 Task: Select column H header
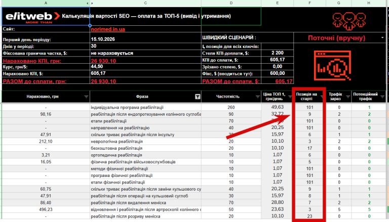369,3
